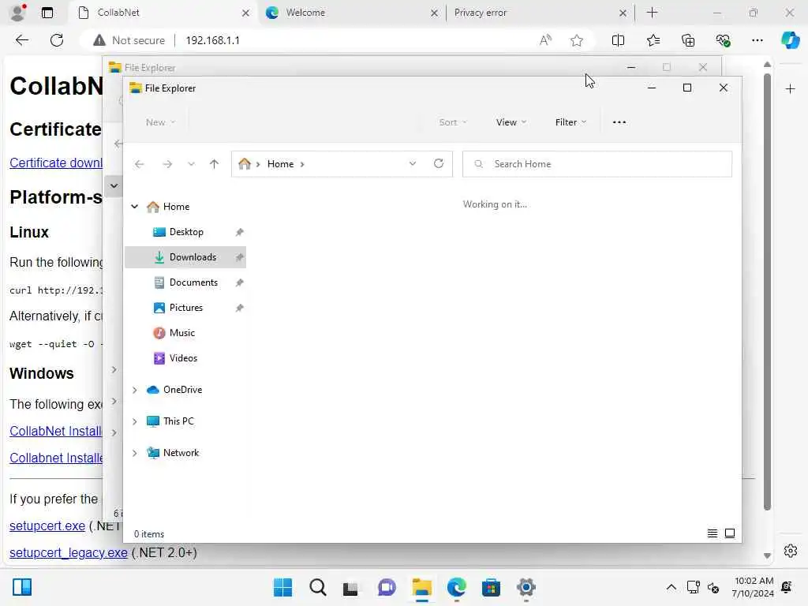Click setupcert.exe link

[47, 526]
